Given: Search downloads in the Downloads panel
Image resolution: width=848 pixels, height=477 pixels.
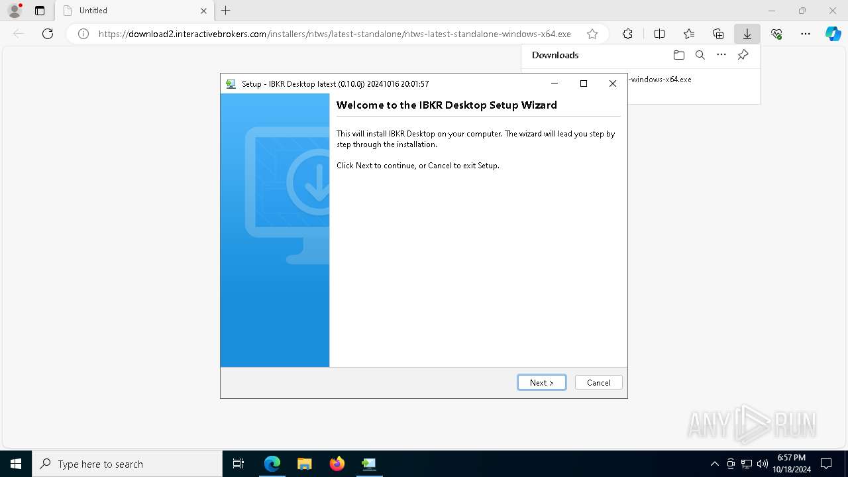Looking at the screenshot, I should click(x=700, y=55).
